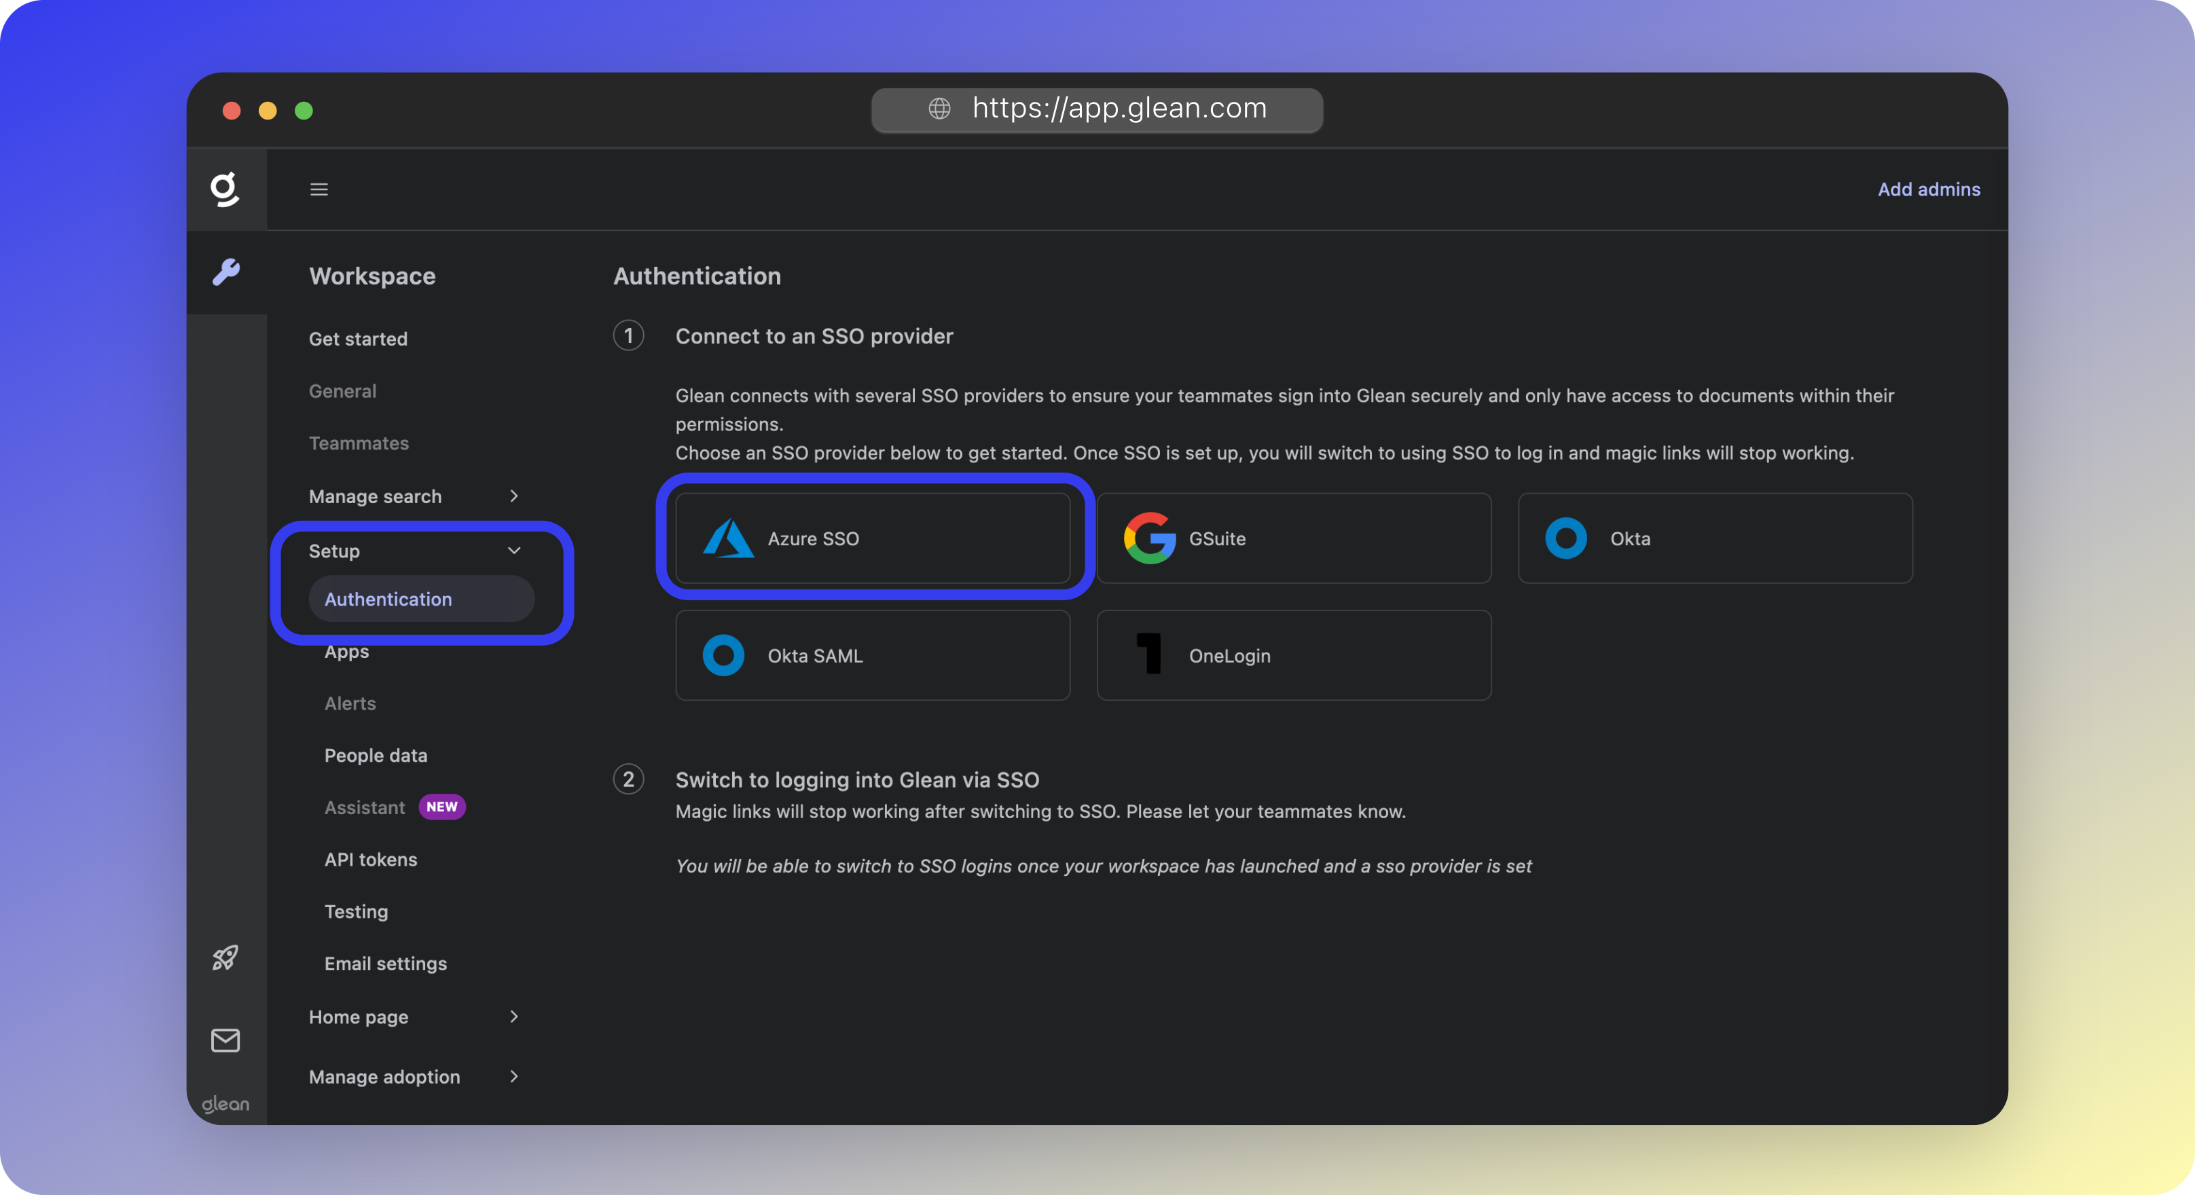Click the Glean logo in the corner
The image size is (2195, 1195).
225,189
